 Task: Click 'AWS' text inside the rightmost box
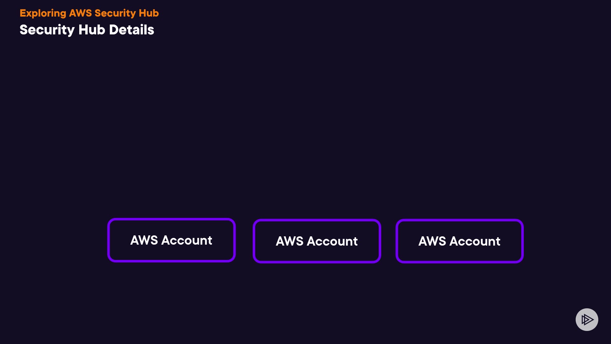[432, 241]
